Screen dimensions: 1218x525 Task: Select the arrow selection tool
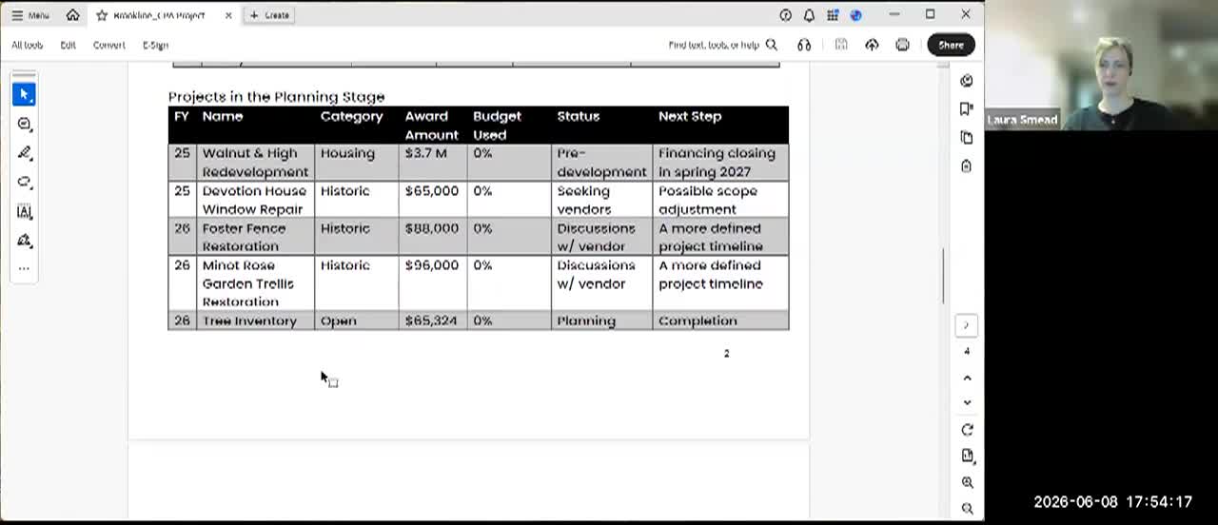point(25,94)
